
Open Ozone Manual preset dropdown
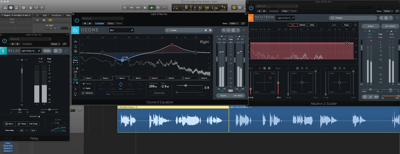coord(103,18)
